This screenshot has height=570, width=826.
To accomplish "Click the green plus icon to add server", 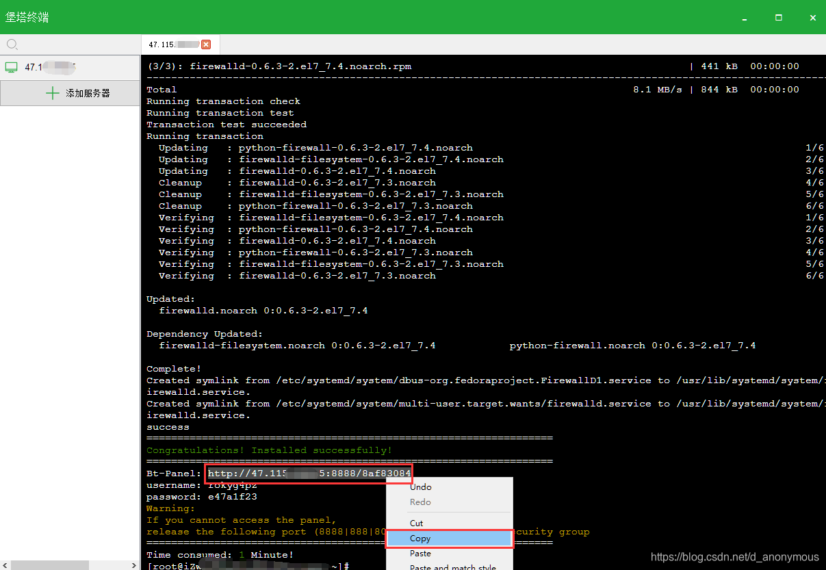I will tap(52, 93).
